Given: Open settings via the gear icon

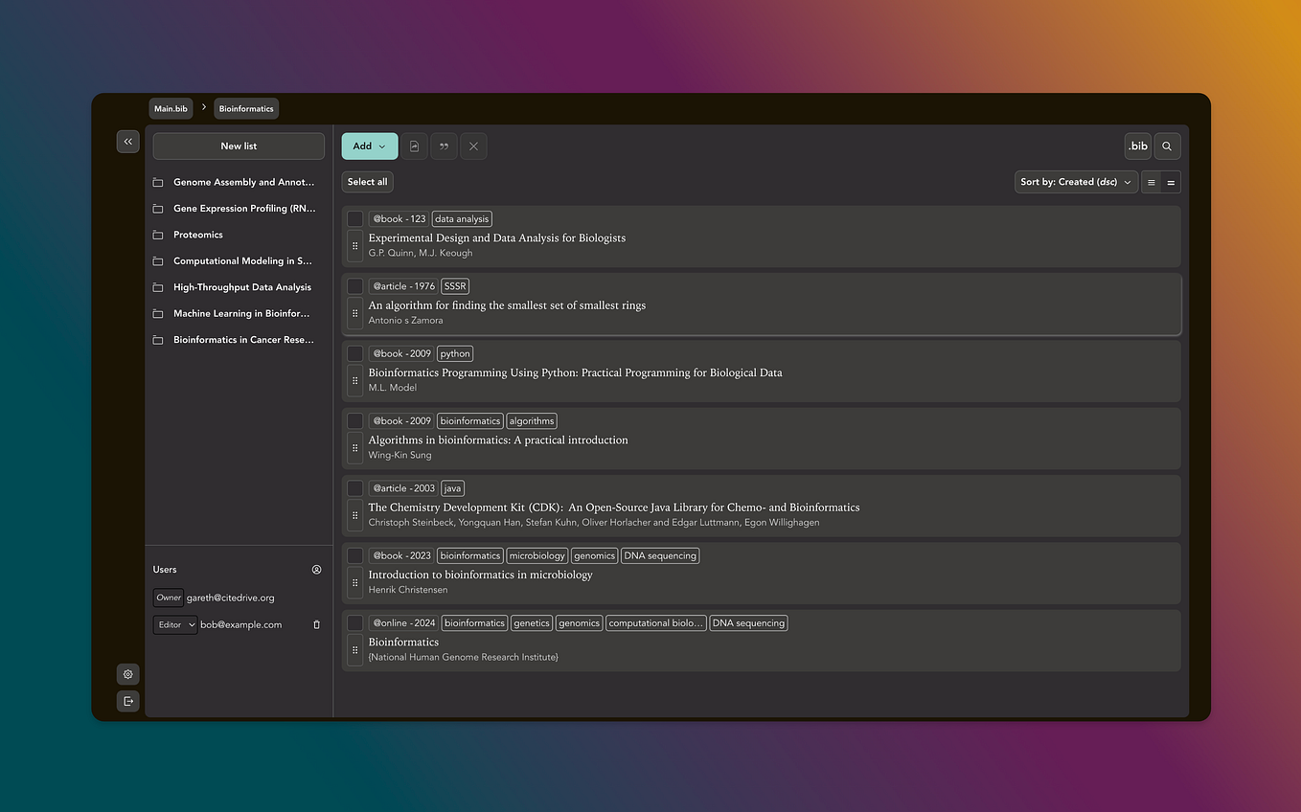Looking at the screenshot, I should tap(127, 674).
